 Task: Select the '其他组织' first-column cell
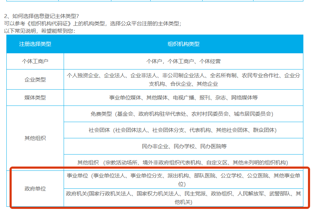click(35, 138)
